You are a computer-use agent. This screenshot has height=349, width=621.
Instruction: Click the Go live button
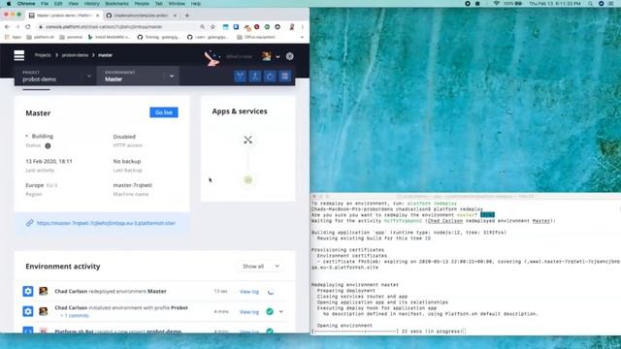coord(164,112)
